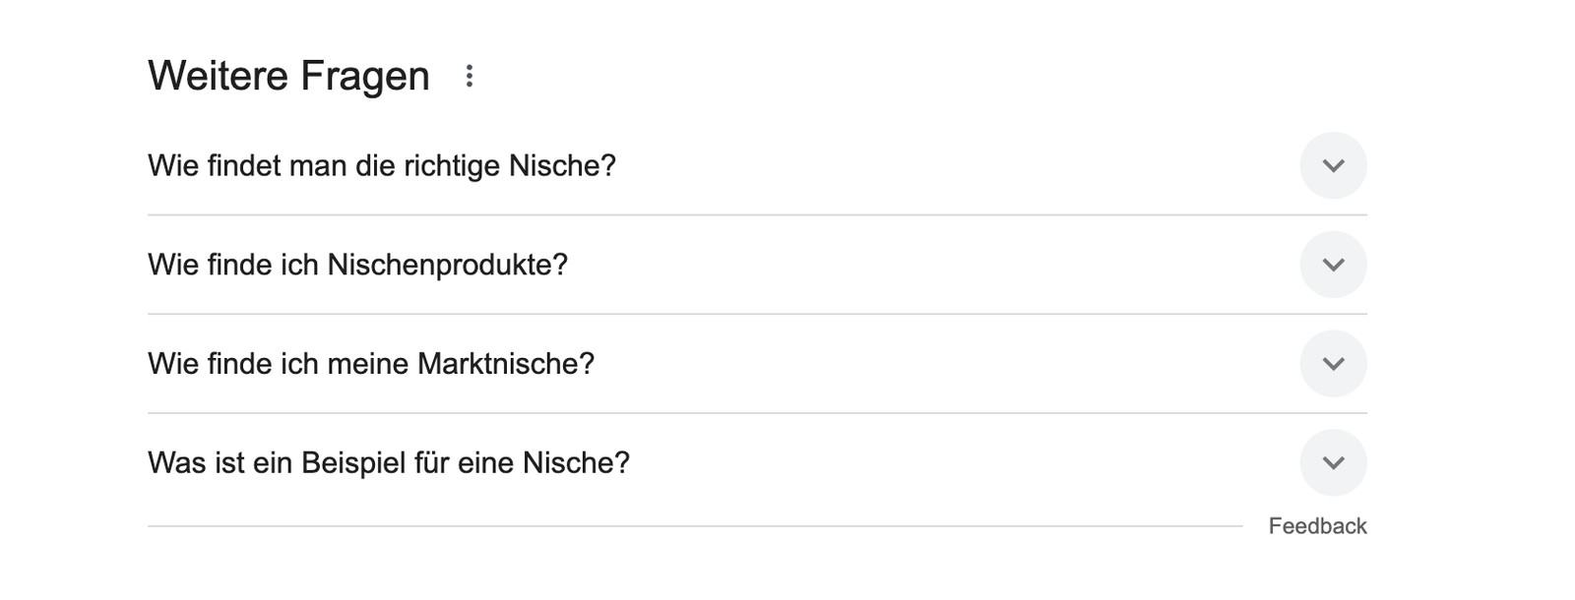Expand 'Was ist ein Beispiel für eine Nische?'
The height and width of the screenshot is (600, 1575).
tap(757, 462)
